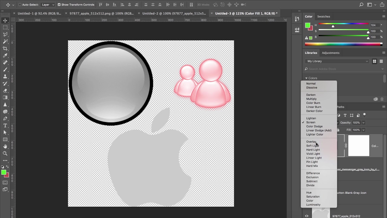Switch to the Untitled-2 document tab

[174, 13]
